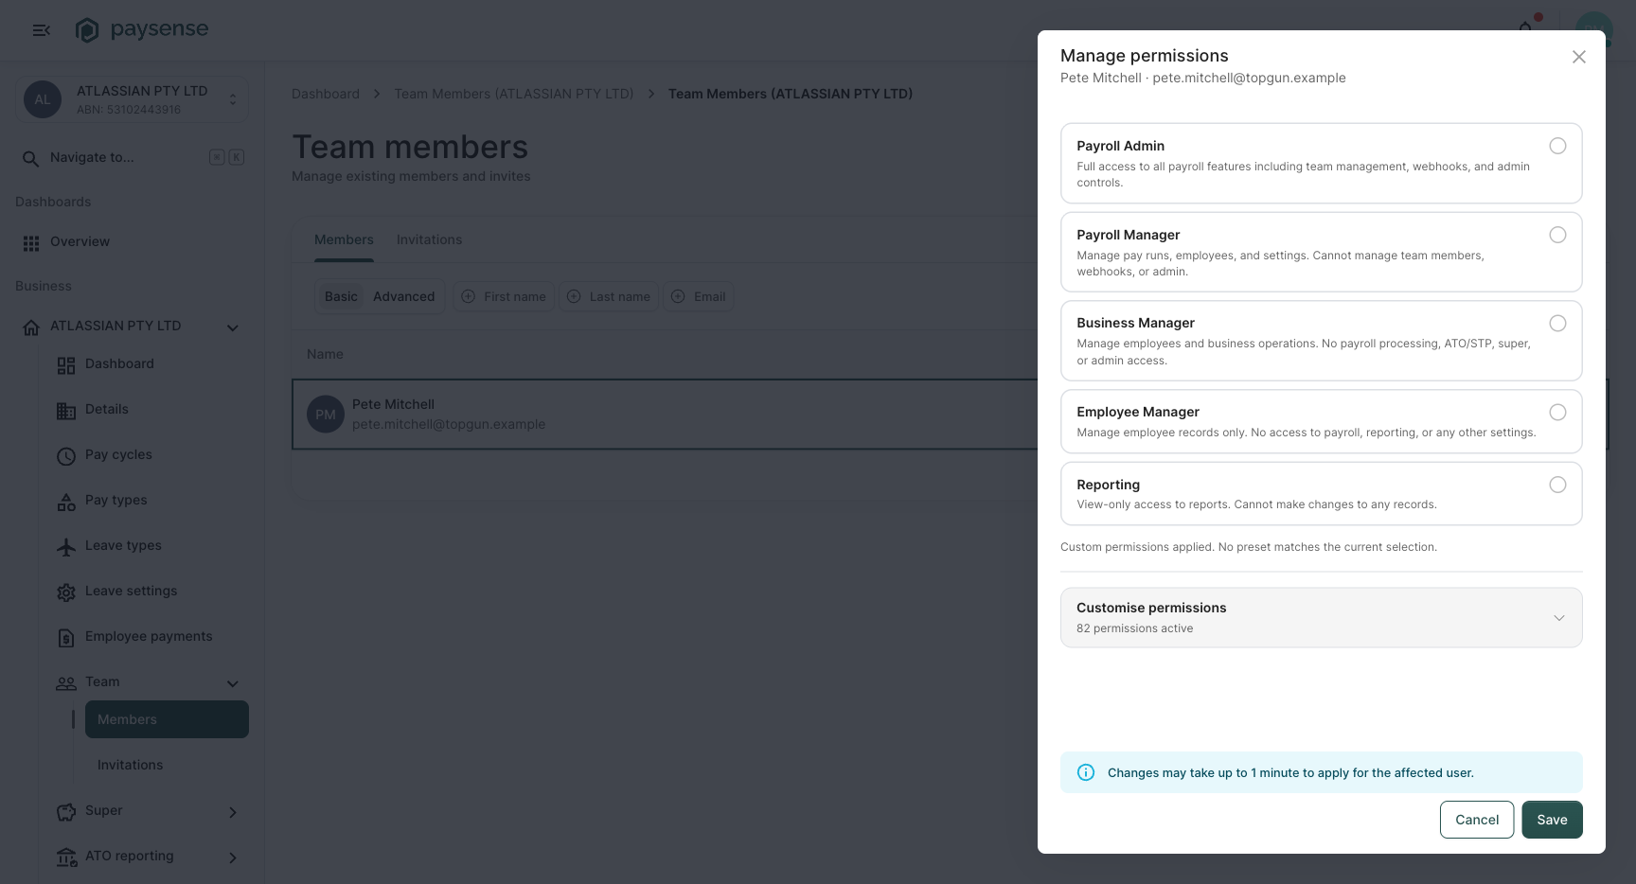Click the info icon in the changes notice
This screenshot has width=1636, height=884.
[x=1086, y=772]
